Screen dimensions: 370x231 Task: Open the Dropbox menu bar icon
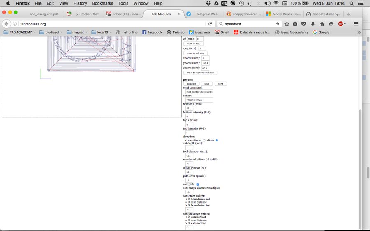[208, 3]
